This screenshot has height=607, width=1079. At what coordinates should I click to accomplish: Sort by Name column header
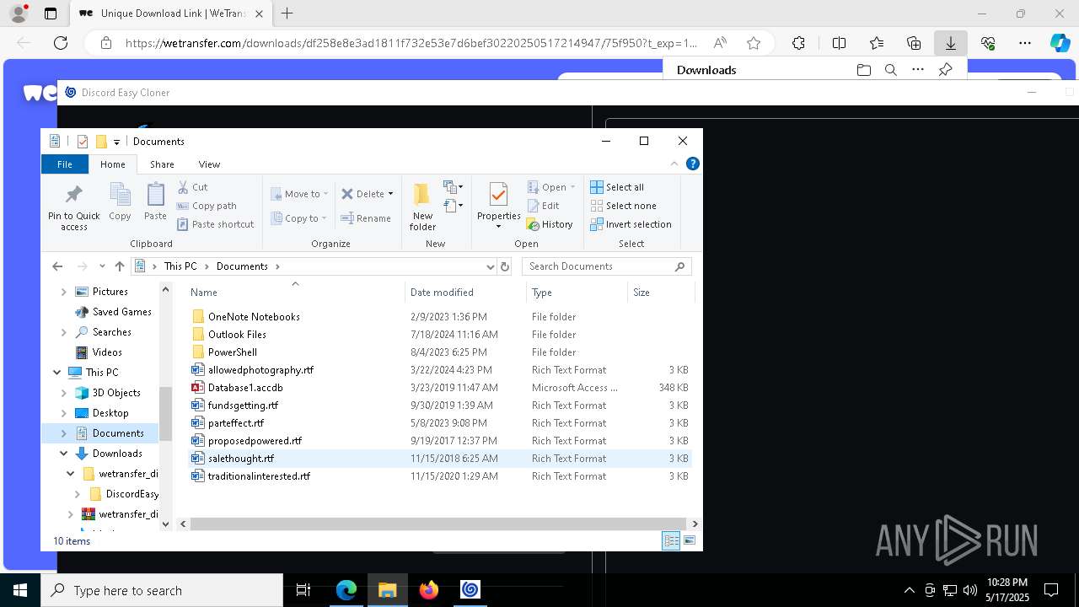pyautogui.click(x=295, y=293)
